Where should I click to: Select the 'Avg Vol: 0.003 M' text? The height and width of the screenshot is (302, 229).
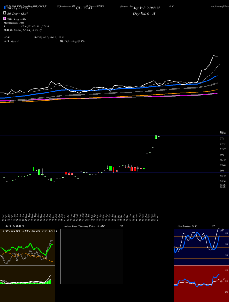coord(146,8)
